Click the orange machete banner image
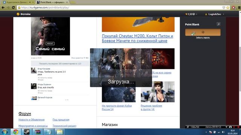 coord(138,24)
